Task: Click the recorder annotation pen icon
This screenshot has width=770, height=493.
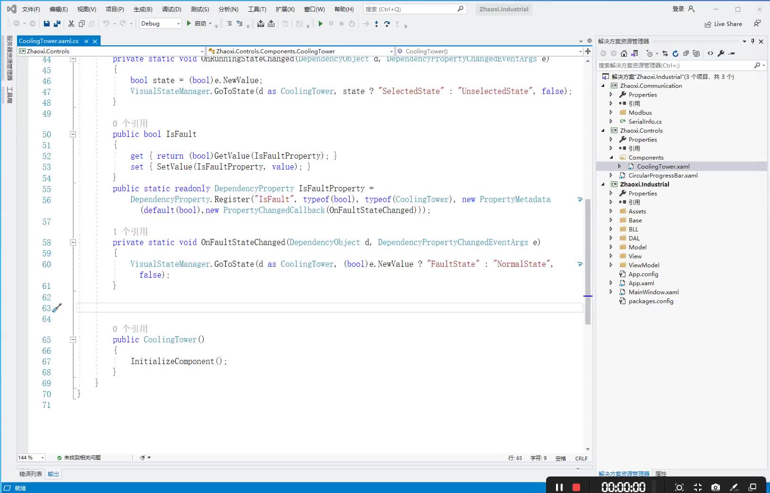Action: tap(734, 487)
